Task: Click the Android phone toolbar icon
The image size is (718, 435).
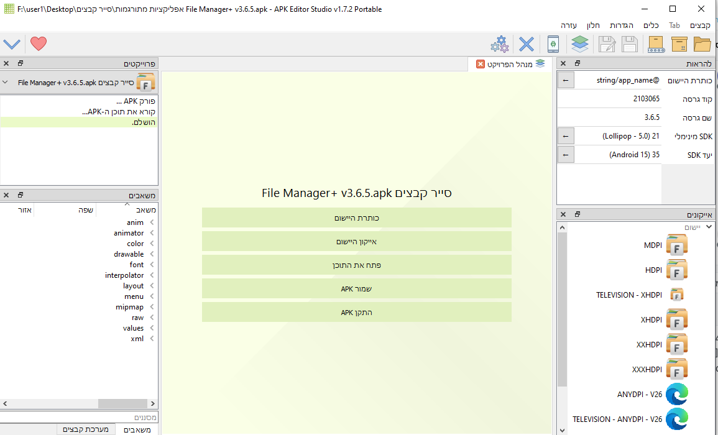Action: [553, 44]
